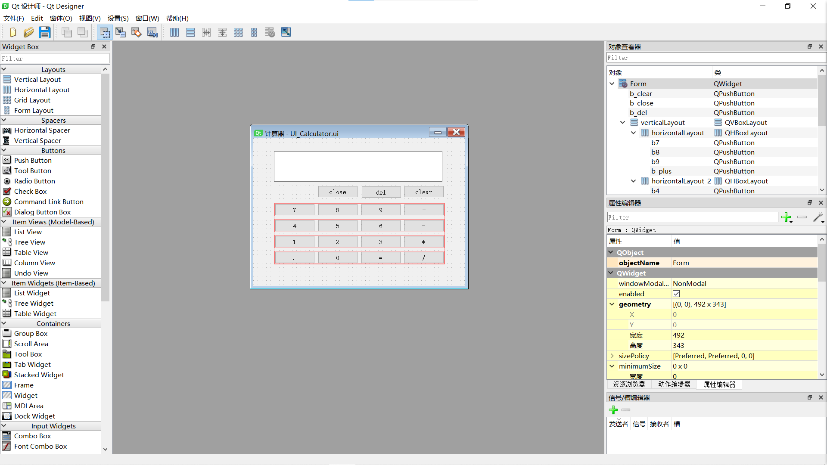Expand the minimumSize property row
This screenshot has width=827, height=465.
(x=612, y=366)
